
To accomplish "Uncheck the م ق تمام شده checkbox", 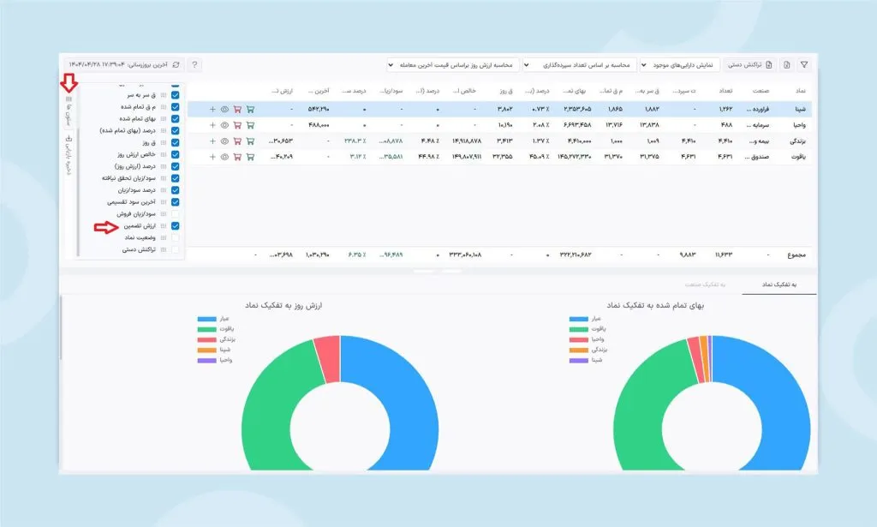I will (x=175, y=107).
